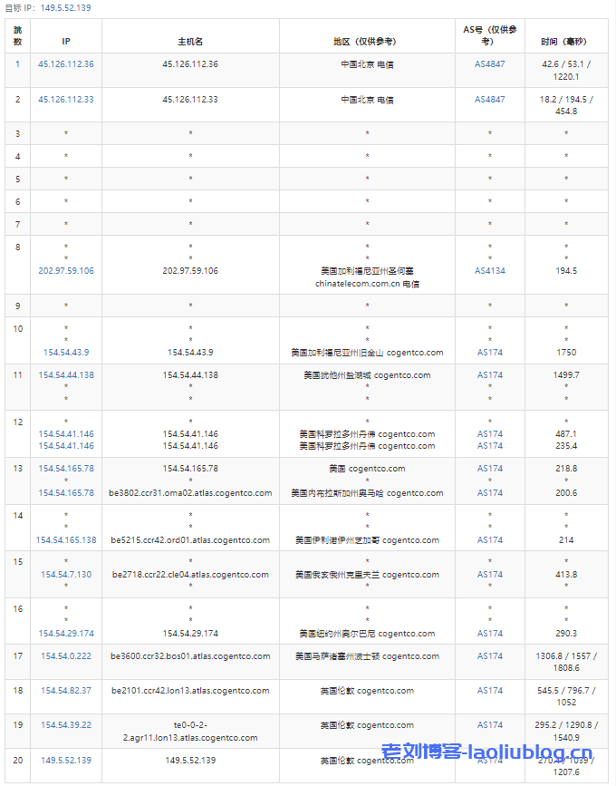Image resolution: width=616 pixels, height=786 pixels.
Task: Select hostname be2101.ccr42.lon13.atlas.cogentco.com
Action: [190, 690]
